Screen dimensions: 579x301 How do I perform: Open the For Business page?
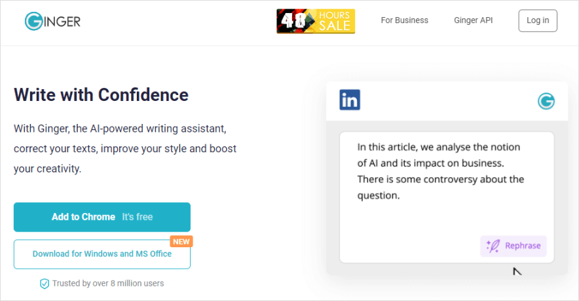404,20
